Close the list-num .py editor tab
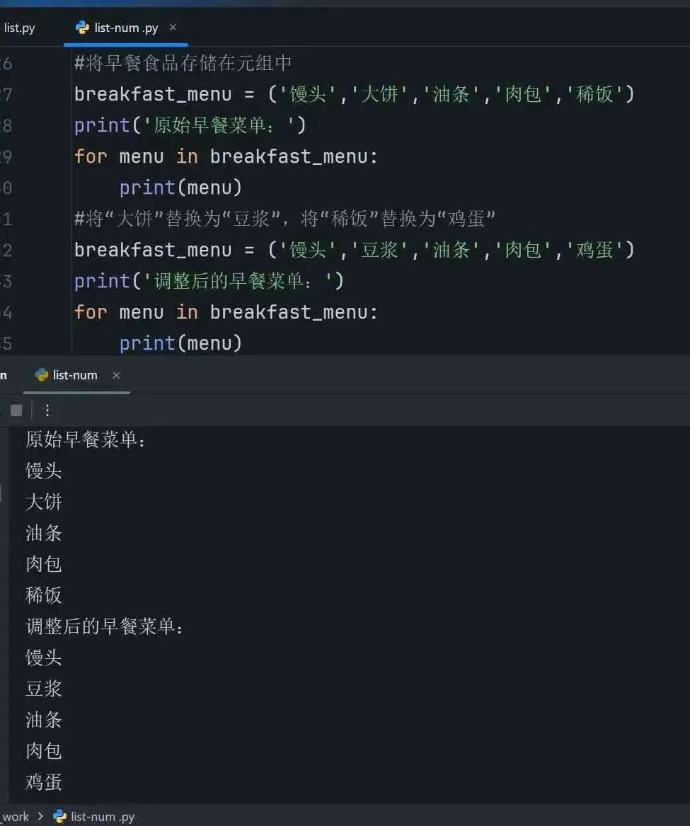This screenshot has width=690, height=826. [173, 27]
